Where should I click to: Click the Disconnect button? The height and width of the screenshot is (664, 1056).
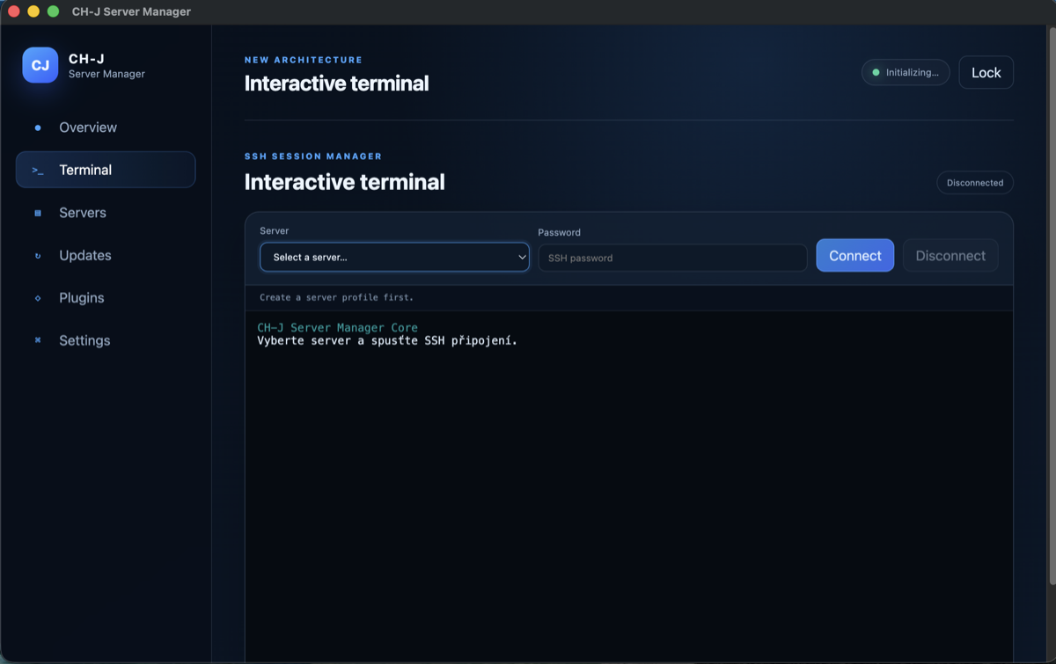click(x=950, y=256)
